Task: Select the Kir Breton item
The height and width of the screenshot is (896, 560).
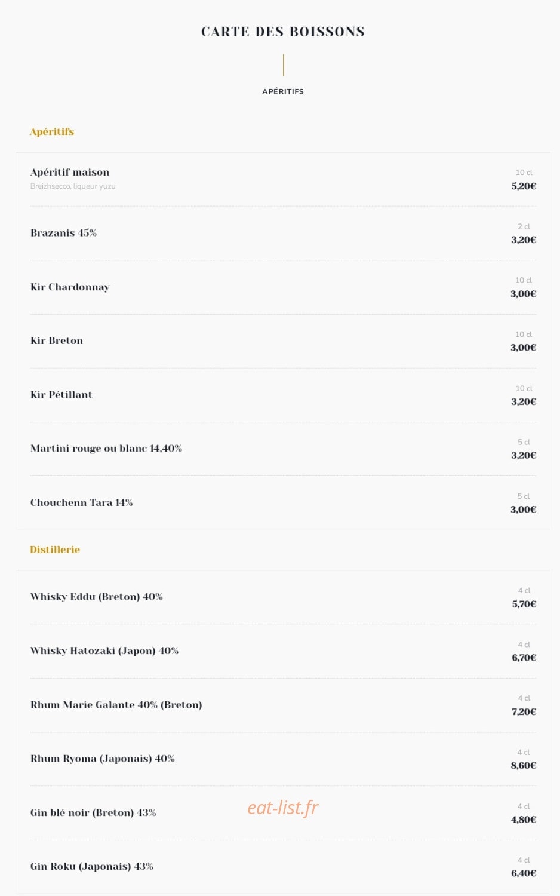Action: click(x=57, y=340)
